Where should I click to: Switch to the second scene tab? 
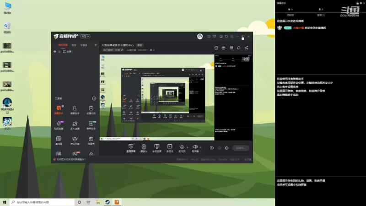click(74, 45)
